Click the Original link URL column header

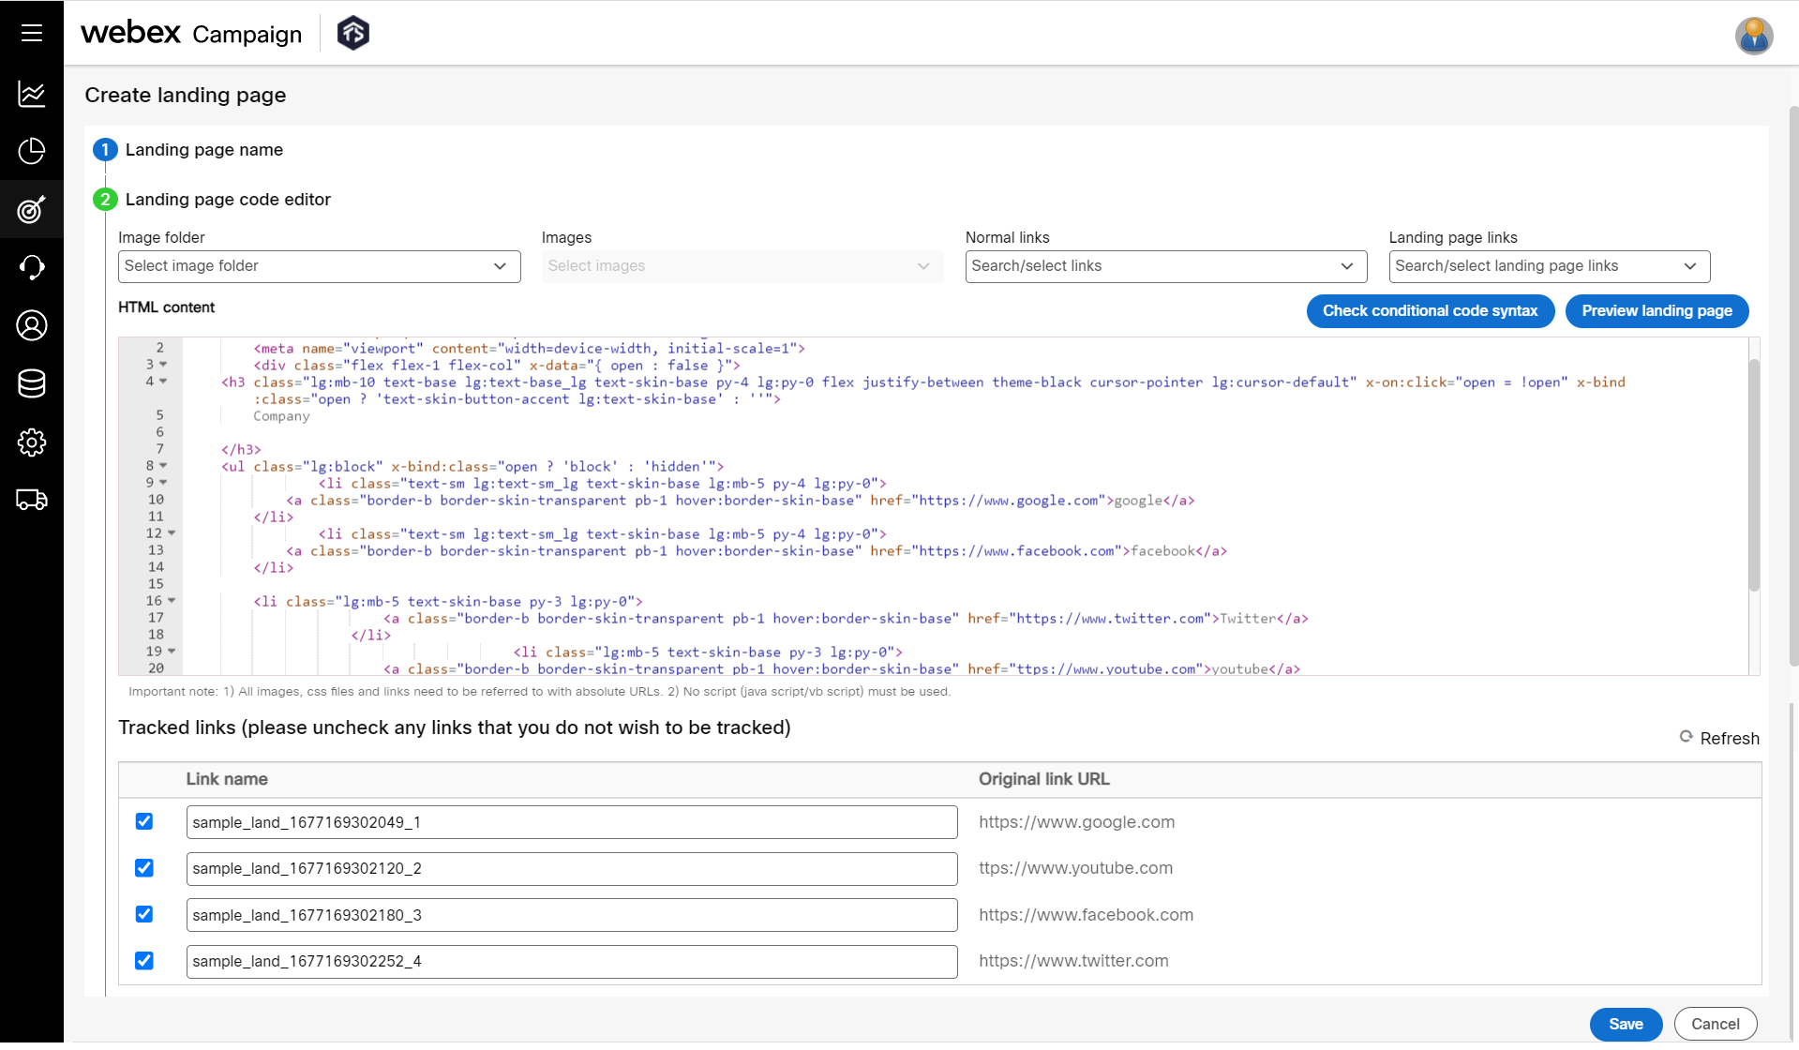[1043, 779]
